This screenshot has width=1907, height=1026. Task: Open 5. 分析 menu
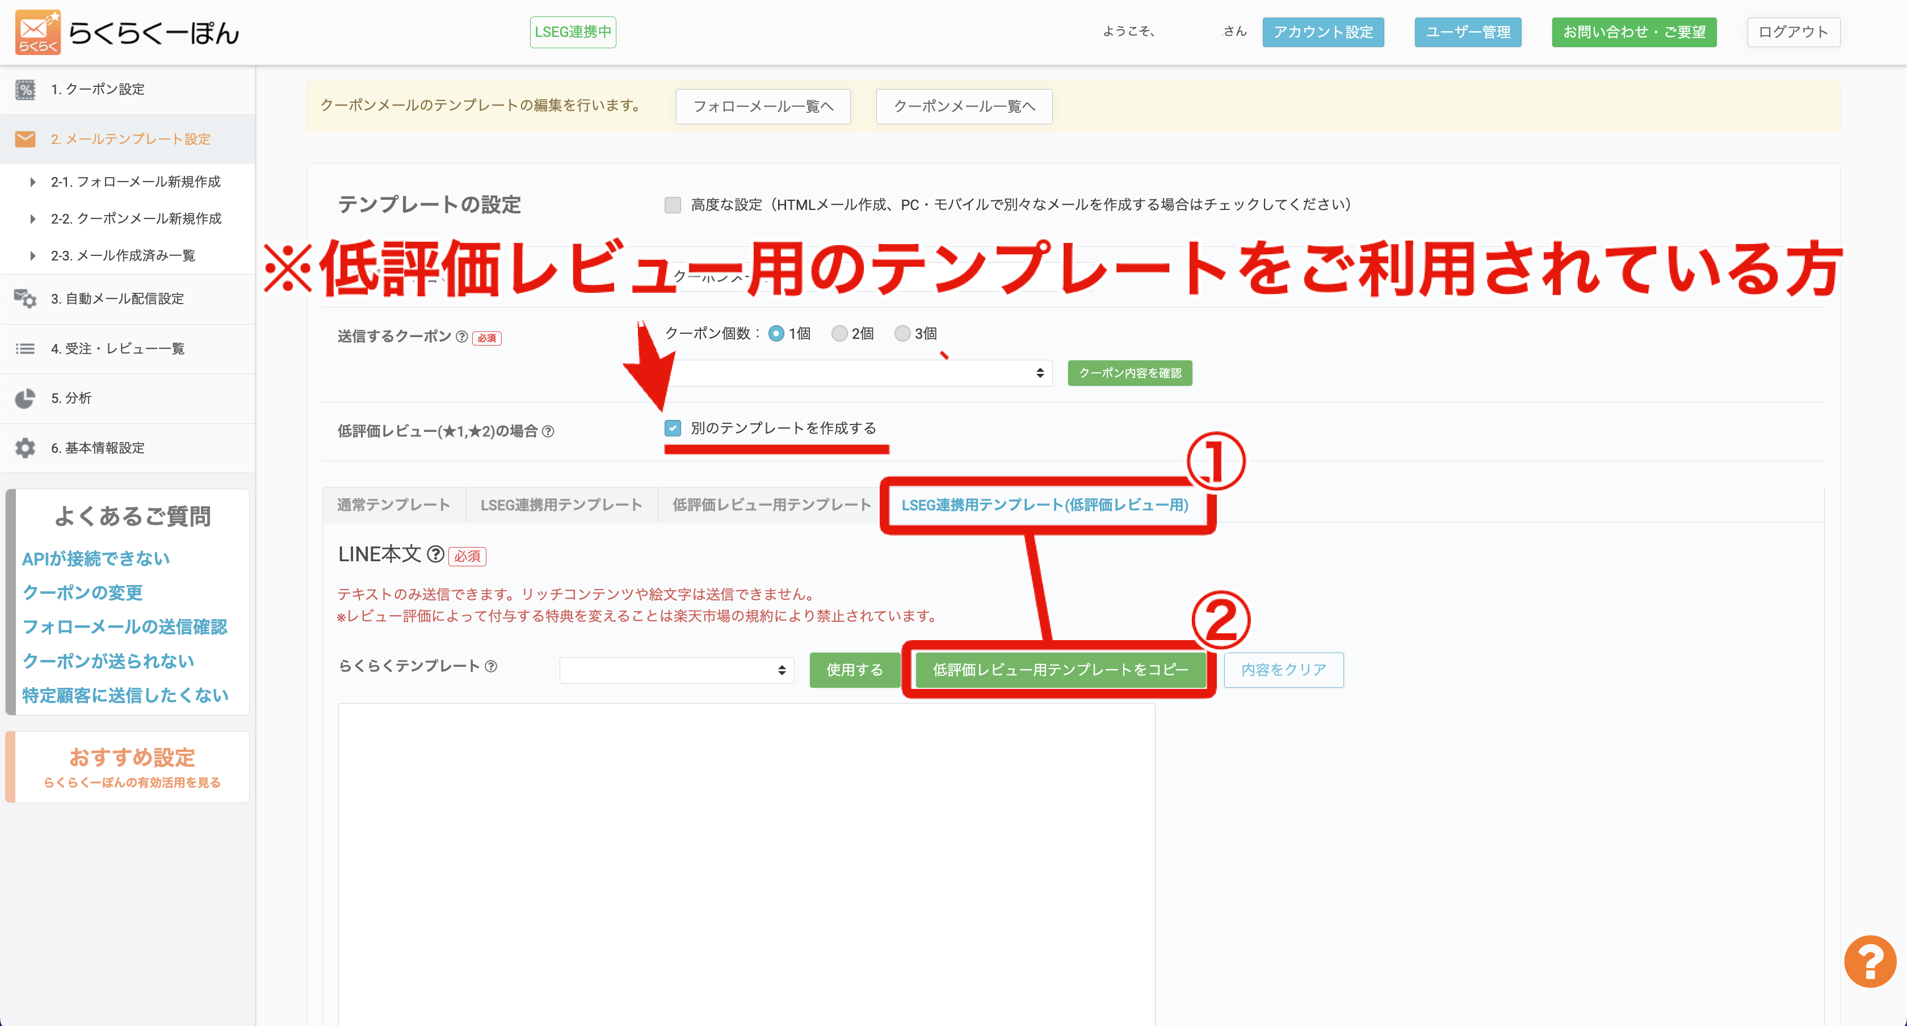[127, 398]
